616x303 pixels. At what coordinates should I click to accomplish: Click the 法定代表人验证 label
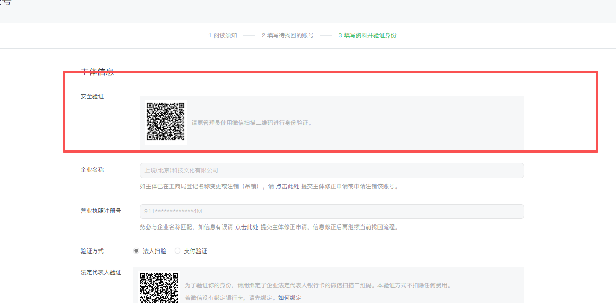pos(101,272)
